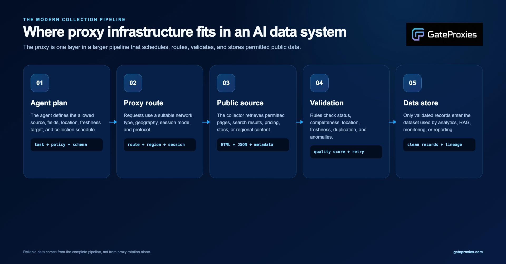Screen dimensions: 506x264
Task: Click the 05 step badge
Action: pyautogui.click(x=412, y=83)
